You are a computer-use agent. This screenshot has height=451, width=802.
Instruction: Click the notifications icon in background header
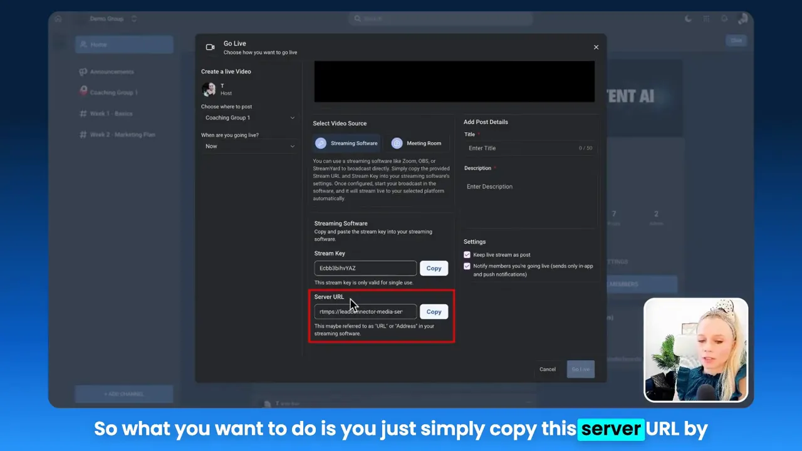tap(725, 19)
